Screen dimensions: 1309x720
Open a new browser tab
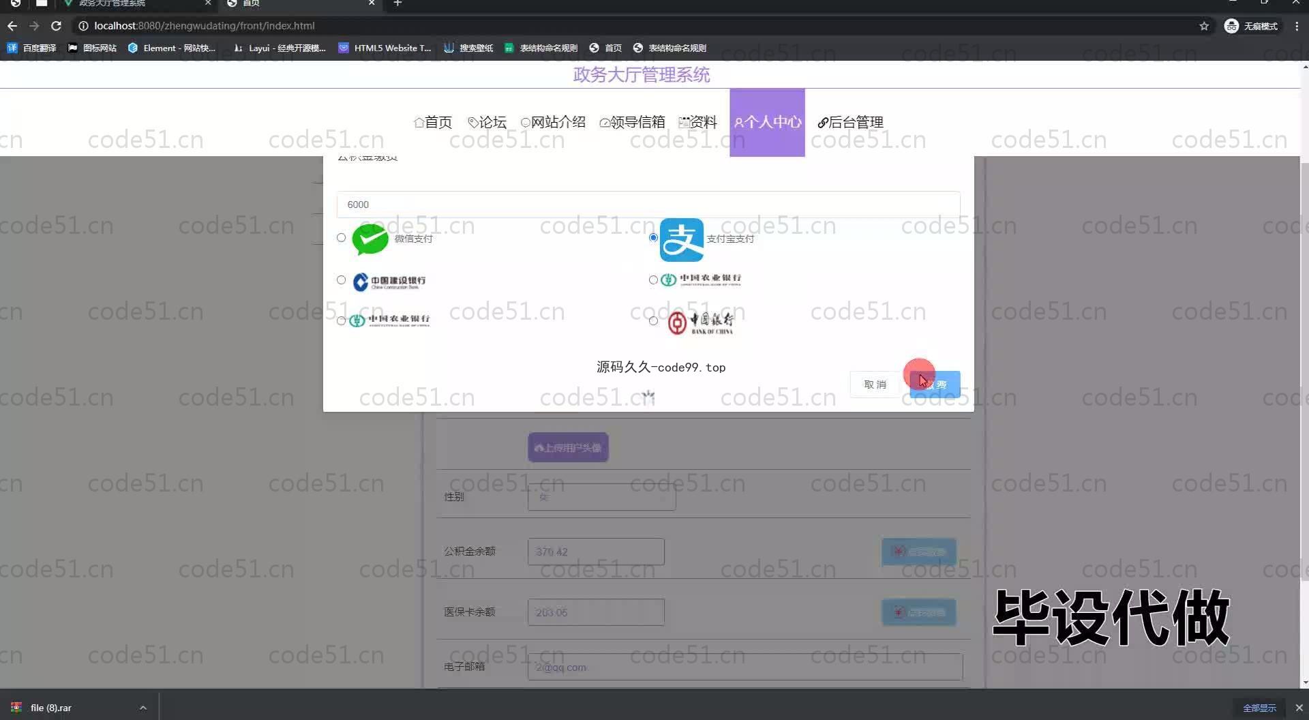[397, 3]
